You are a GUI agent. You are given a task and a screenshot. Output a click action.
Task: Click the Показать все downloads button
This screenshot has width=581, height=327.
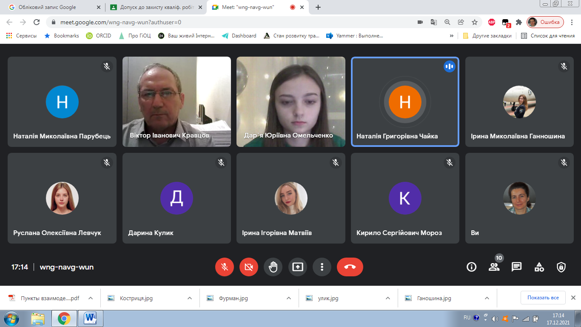(x=543, y=298)
